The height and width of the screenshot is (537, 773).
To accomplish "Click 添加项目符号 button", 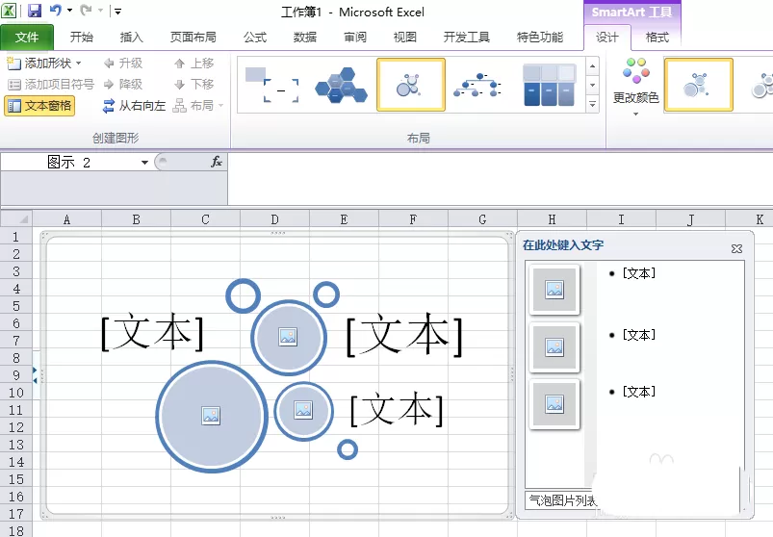I will (x=50, y=85).
